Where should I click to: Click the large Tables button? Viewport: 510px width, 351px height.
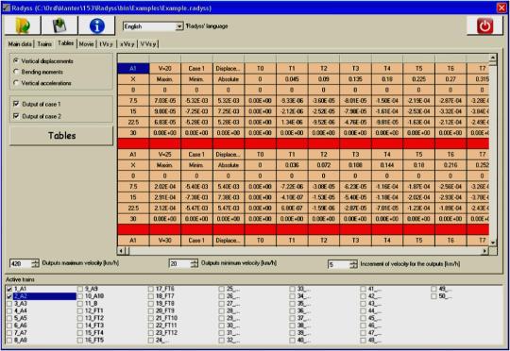point(61,136)
